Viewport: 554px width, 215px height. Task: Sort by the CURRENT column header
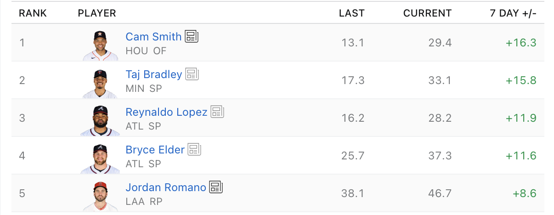(x=427, y=13)
